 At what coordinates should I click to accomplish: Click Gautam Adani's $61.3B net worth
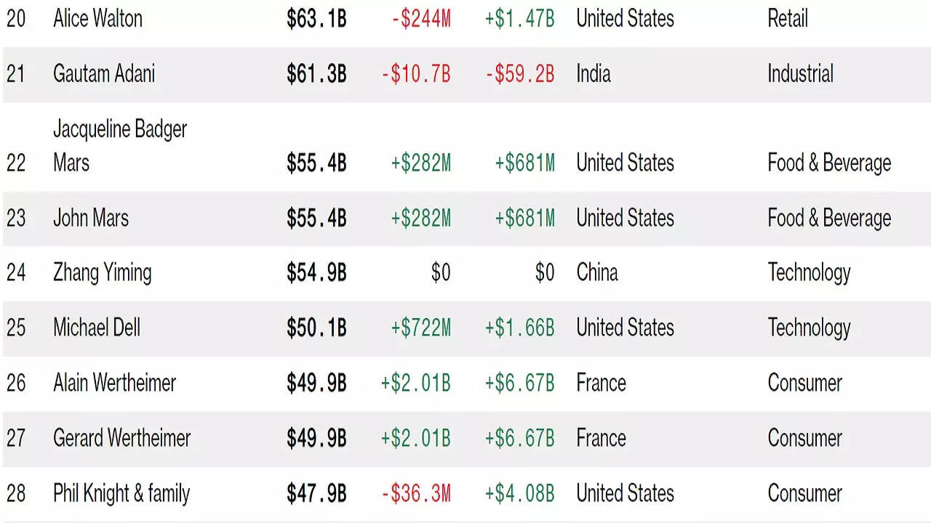click(316, 74)
